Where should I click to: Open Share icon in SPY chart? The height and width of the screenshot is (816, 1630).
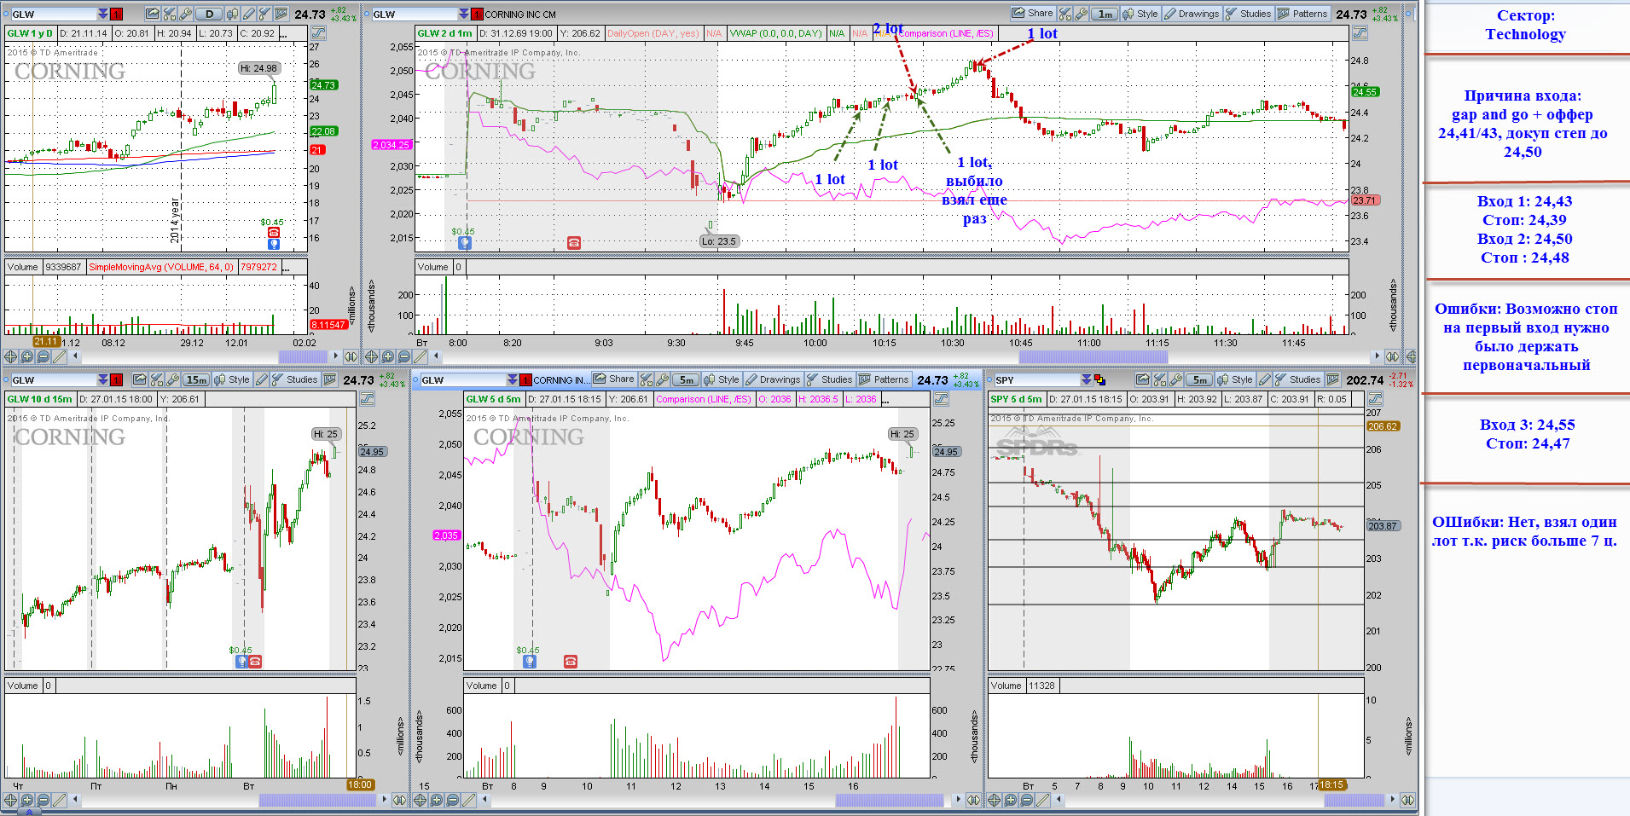pos(1143,379)
